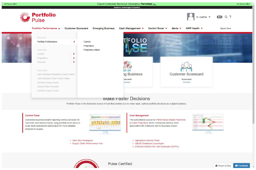Choose Projections (New) submenu entry
Viewport: 256px width, 170px height.
click(92, 50)
